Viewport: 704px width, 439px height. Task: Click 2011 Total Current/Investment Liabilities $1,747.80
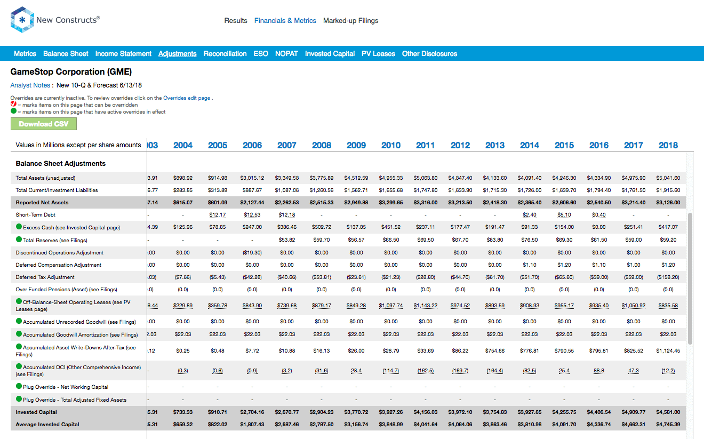tap(426, 190)
